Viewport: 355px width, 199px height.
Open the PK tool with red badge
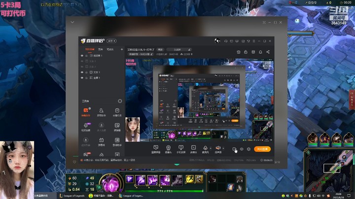[86, 155]
